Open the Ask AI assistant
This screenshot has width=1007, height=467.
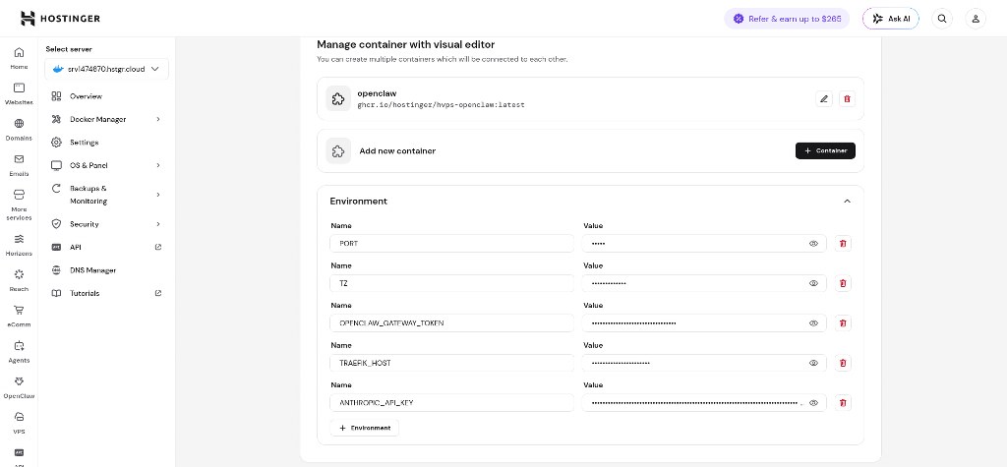(x=891, y=19)
